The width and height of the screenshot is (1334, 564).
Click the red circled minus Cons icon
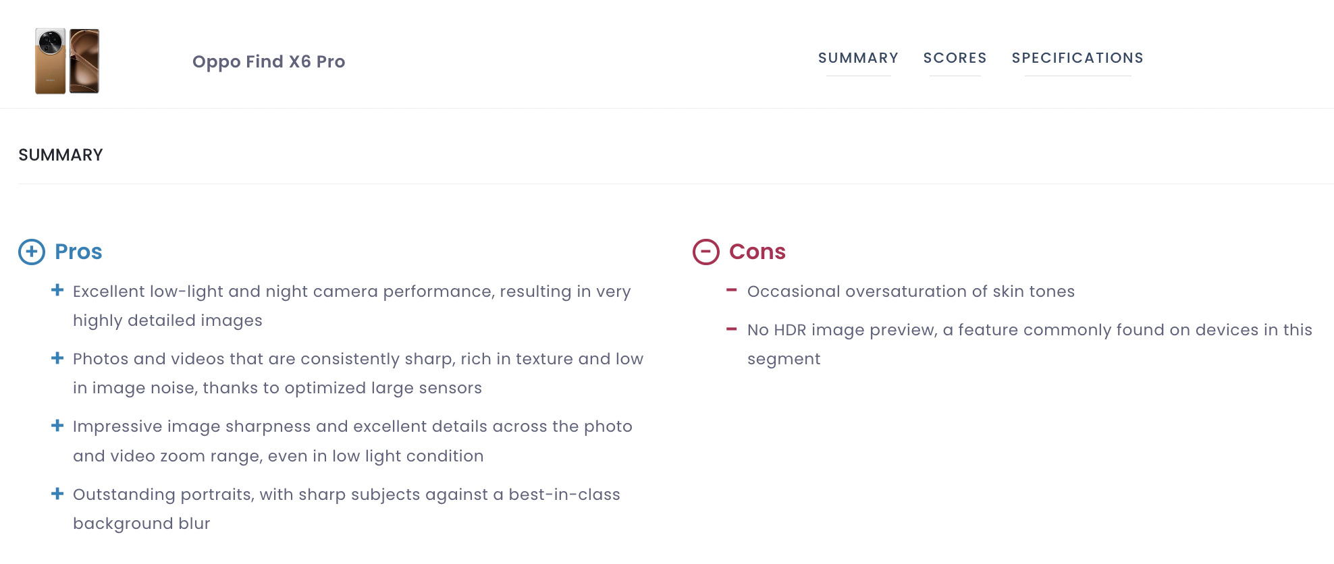pyautogui.click(x=706, y=252)
